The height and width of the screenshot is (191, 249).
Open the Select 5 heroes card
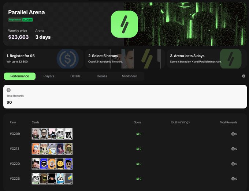[124, 58]
